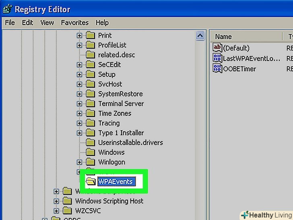The width and height of the screenshot is (293, 220).
Task: Click the Print folder icon
Action: point(91,35)
